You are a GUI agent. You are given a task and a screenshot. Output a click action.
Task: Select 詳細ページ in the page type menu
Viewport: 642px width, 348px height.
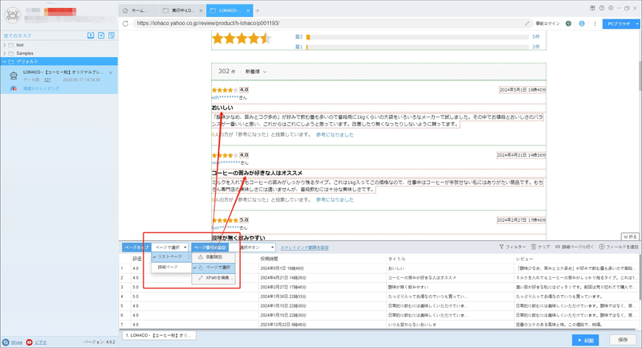point(171,268)
